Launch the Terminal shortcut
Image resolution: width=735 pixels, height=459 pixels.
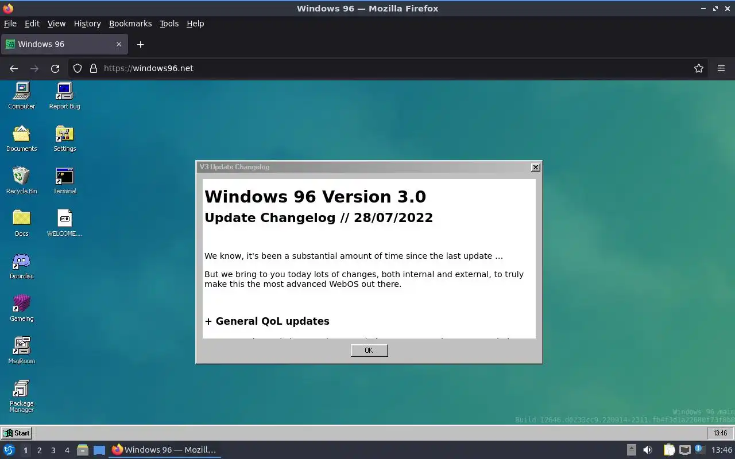pos(64,181)
